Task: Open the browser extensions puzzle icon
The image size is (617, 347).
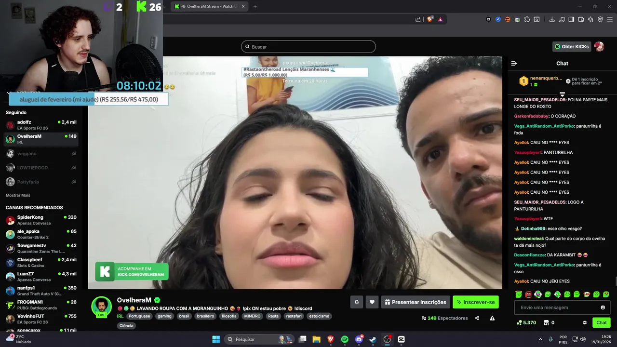Action: click(527, 19)
